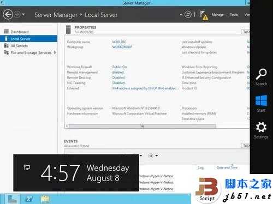The height and width of the screenshot is (204, 273).
Task: Click the 'Product ID' label
Action: click(189, 88)
